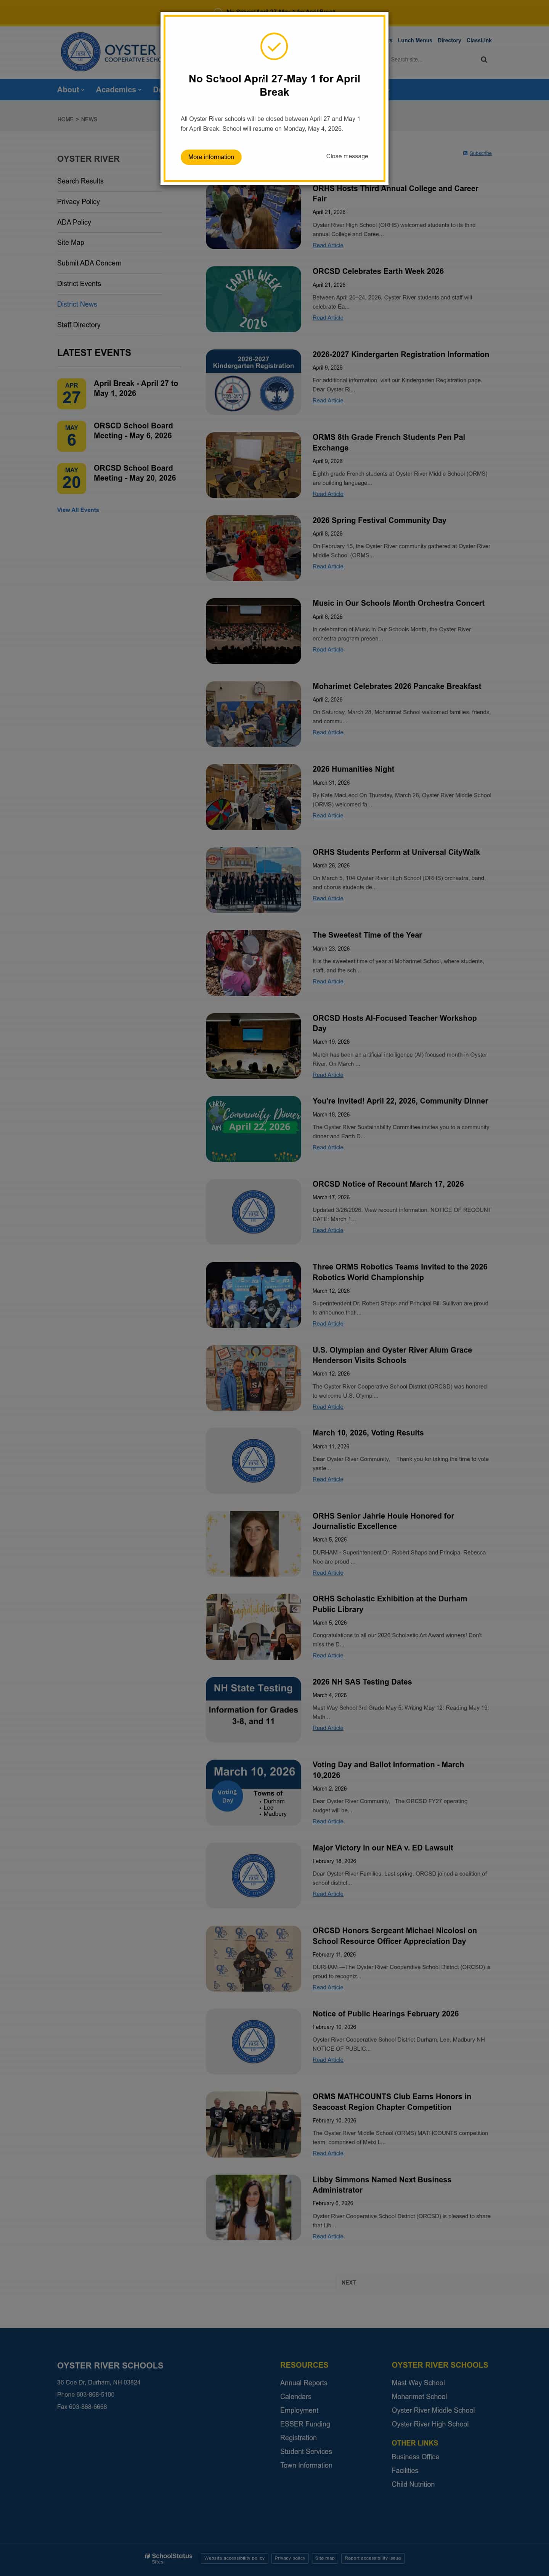
Task: Open ORCSD Celebrates Earth Week 2026 headline
Action: click(x=378, y=271)
